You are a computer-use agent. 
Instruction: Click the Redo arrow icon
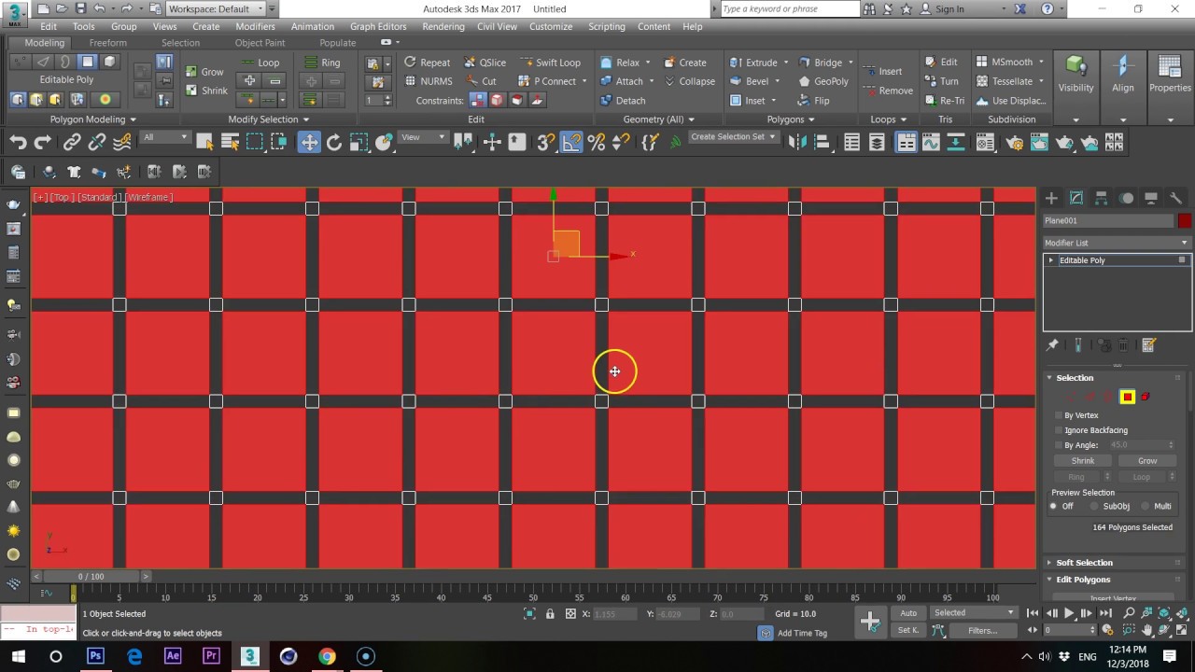tap(42, 142)
